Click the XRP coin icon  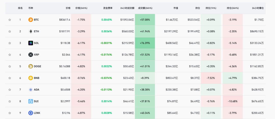click(x=31, y=55)
